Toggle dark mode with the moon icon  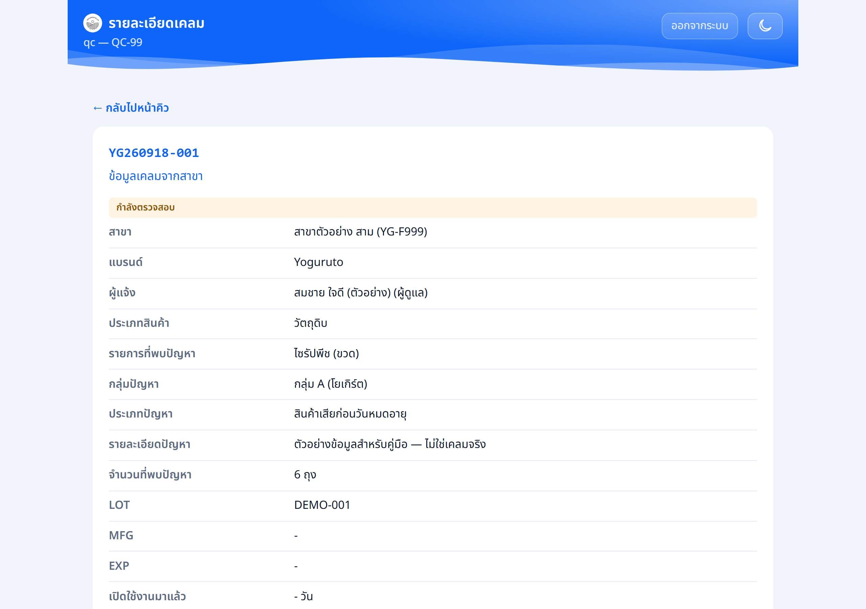pyautogui.click(x=765, y=26)
